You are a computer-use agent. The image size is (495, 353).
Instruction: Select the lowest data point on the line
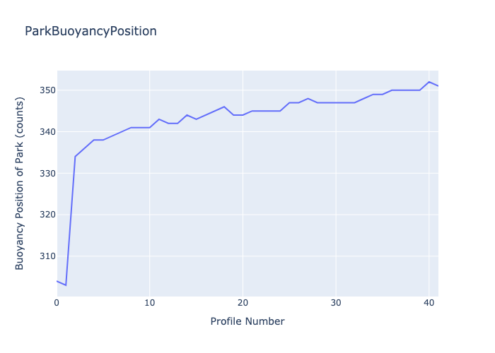(66, 285)
